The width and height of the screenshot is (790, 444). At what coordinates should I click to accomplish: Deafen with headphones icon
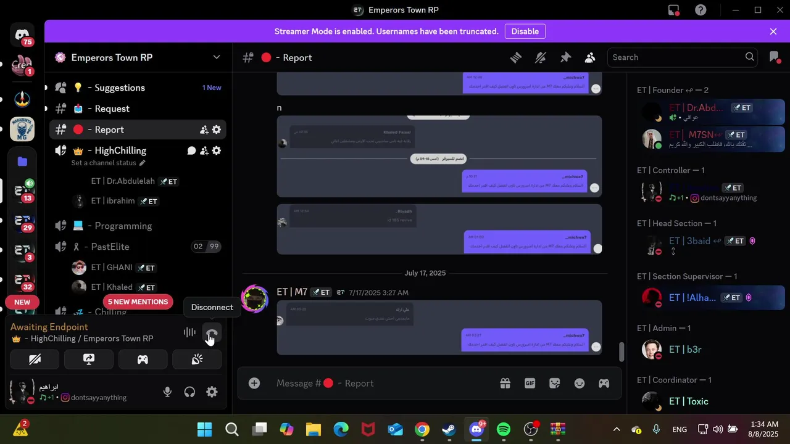(x=189, y=392)
